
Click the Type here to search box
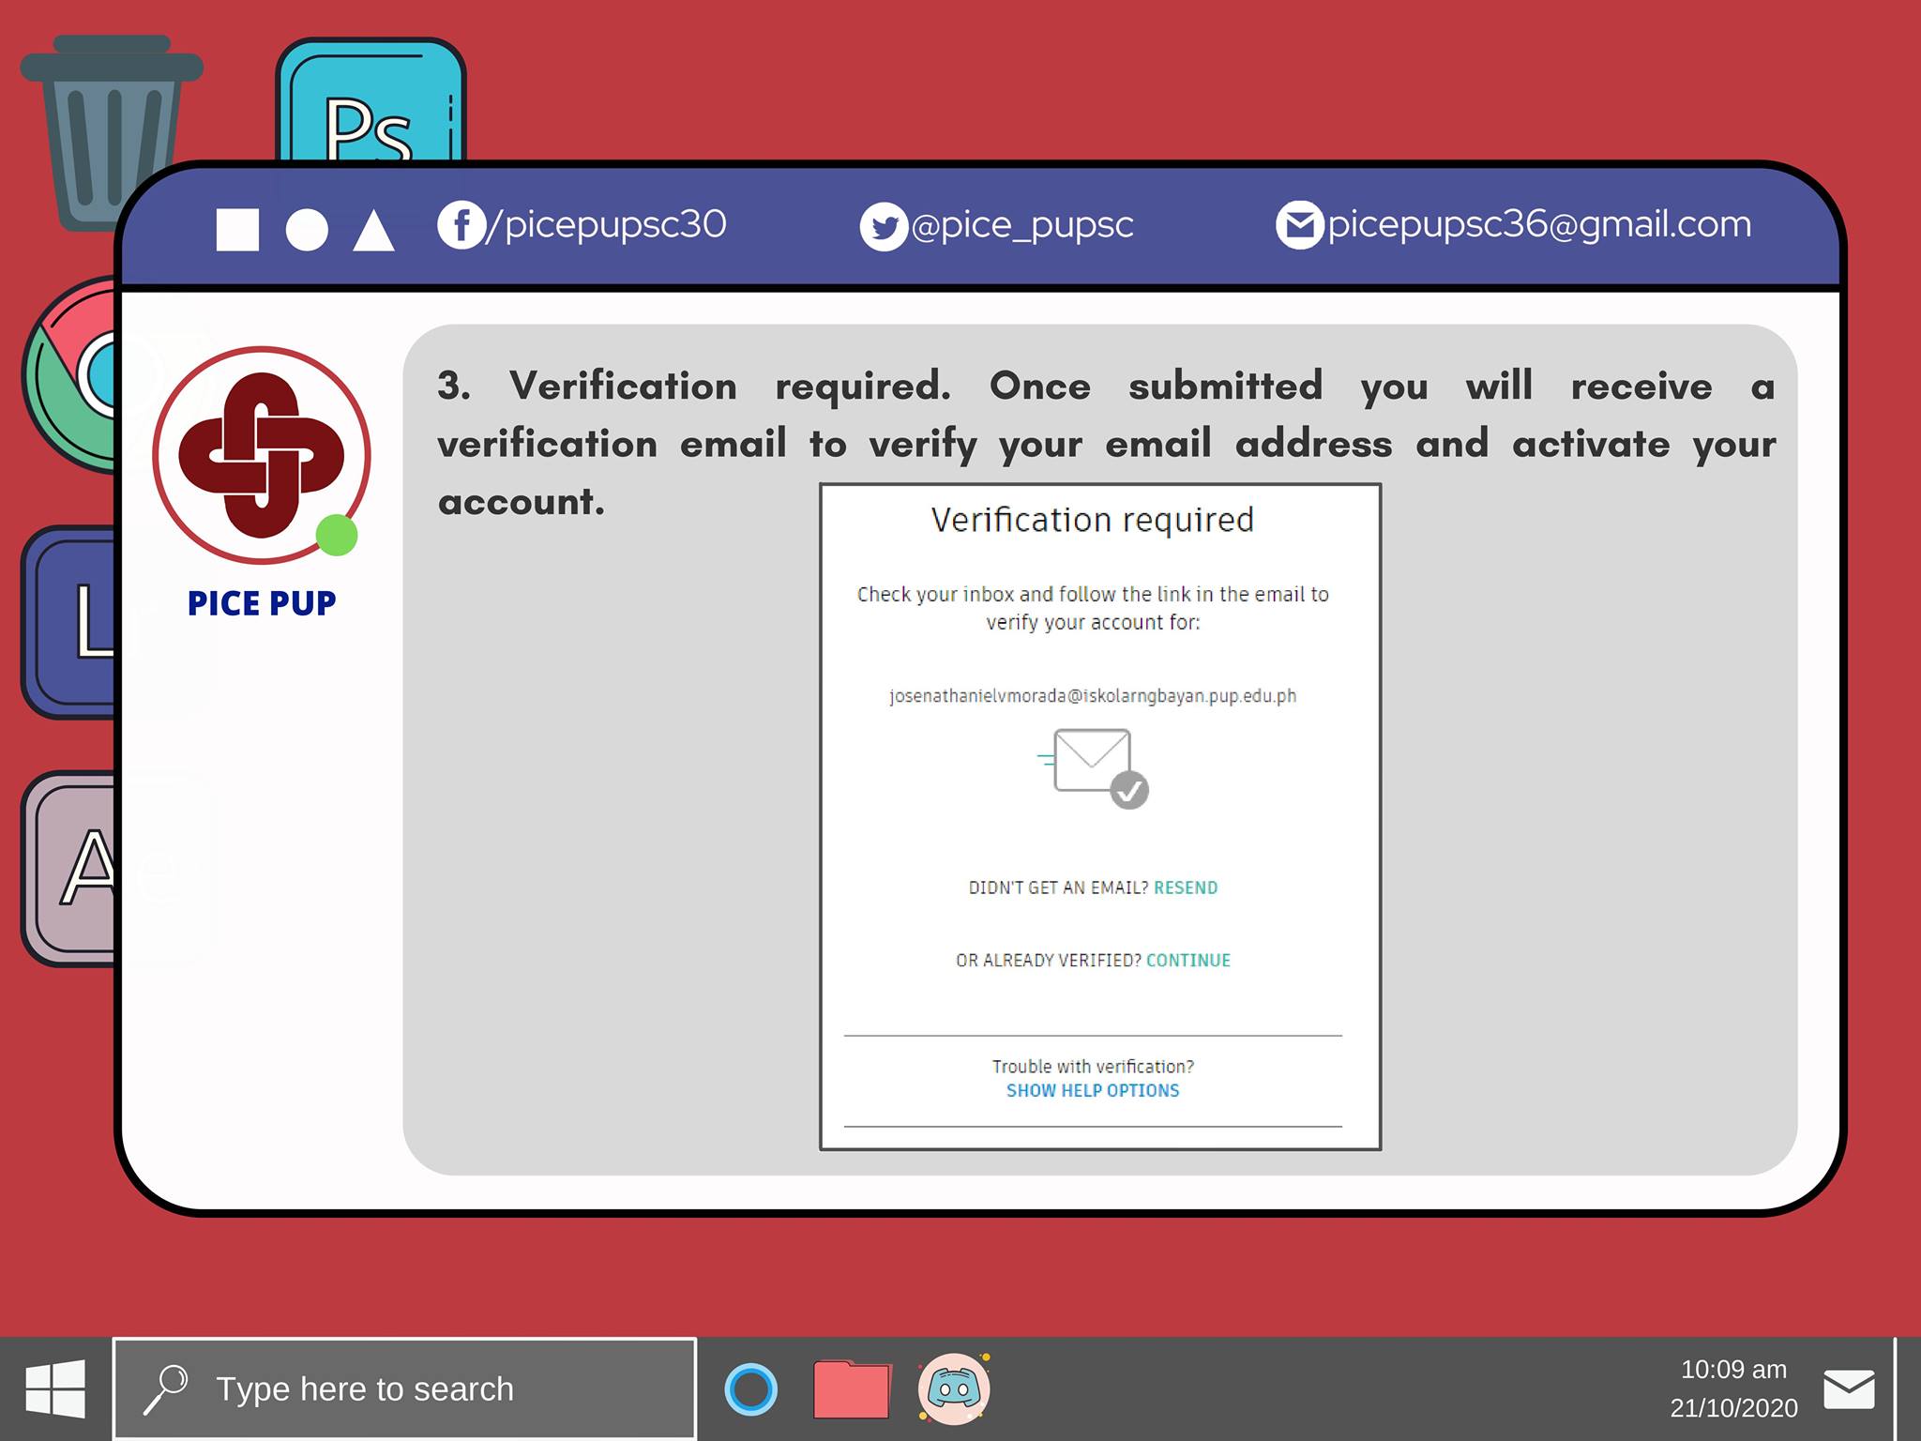pyautogui.click(x=404, y=1389)
